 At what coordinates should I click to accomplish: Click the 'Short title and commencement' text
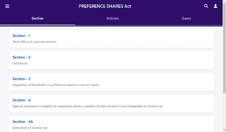click(34, 42)
